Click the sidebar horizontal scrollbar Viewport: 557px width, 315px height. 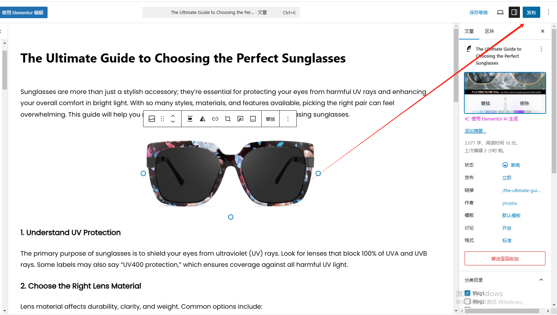(502, 311)
